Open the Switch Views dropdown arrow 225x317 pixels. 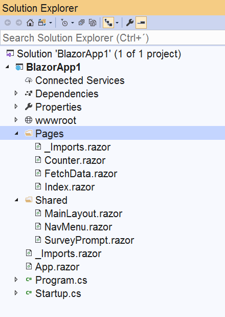tap(51, 23)
